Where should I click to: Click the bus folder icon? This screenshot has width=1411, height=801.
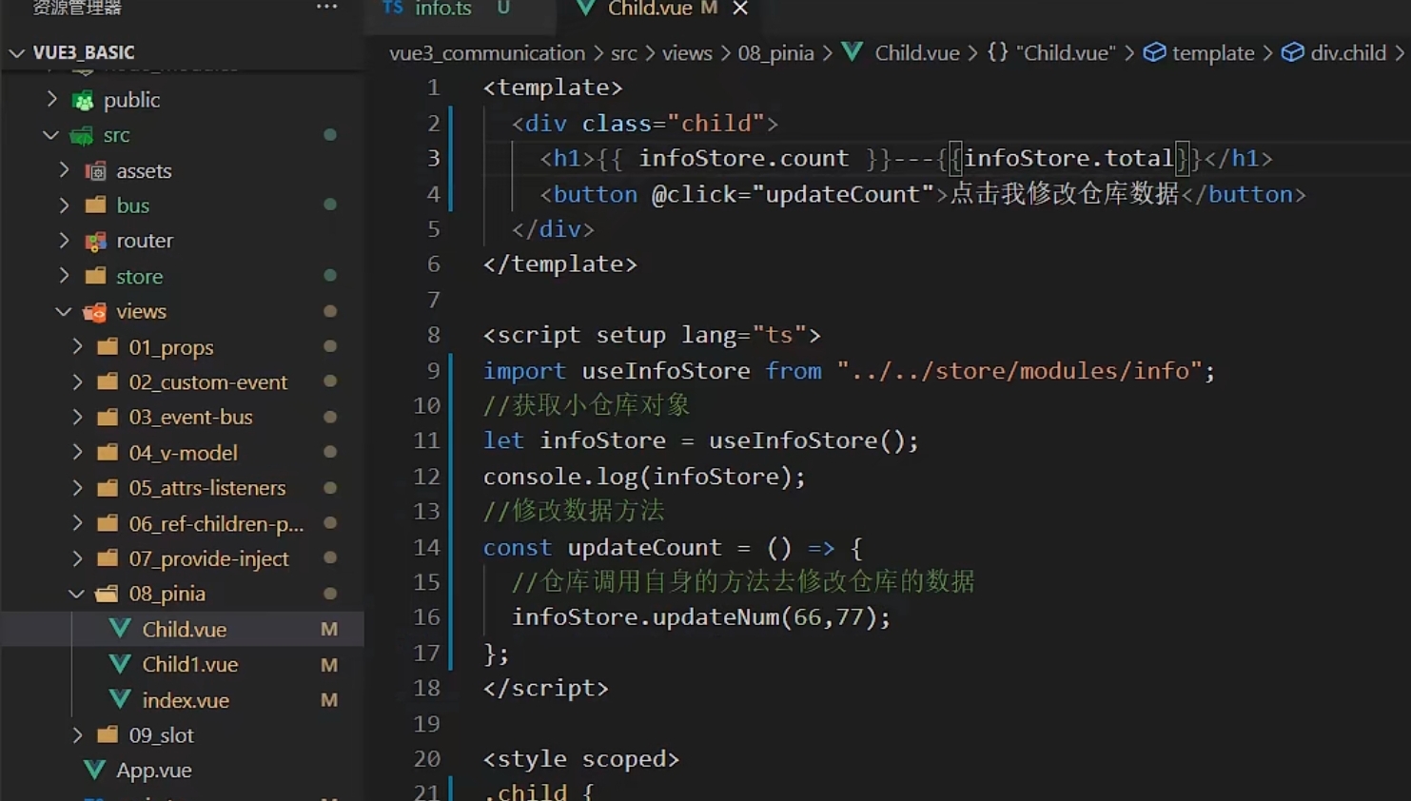pyautogui.click(x=95, y=205)
